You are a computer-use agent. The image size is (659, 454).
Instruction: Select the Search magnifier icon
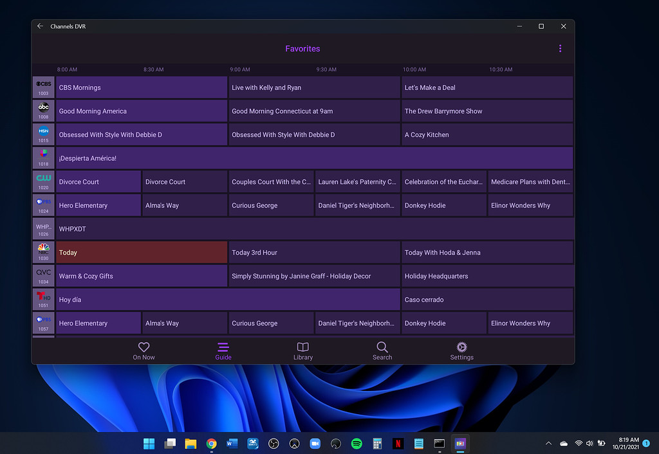pos(382,347)
